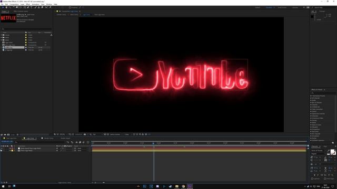Image resolution: width=337 pixels, height=189 pixels.
Task: Switch to the Libraries workspace
Action: (x=295, y=7)
